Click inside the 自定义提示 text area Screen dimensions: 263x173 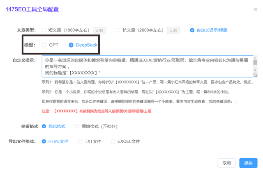coord(144,66)
